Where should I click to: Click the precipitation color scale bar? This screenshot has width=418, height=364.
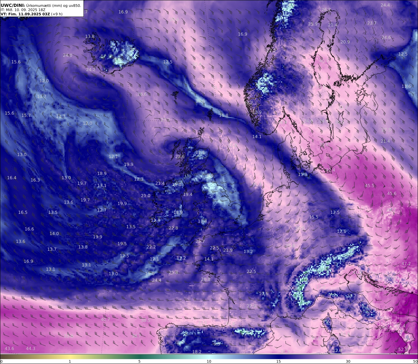click(x=209, y=356)
